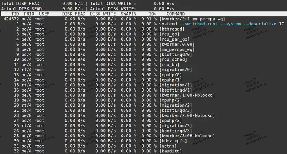Select the [migration/1] command
Screen dimensions: 287x154
click(x=175, y=85)
